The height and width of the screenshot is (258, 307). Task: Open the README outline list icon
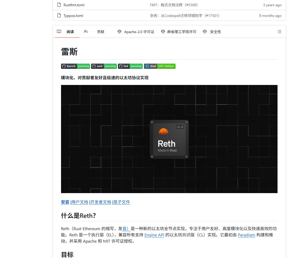(x=279, y=32)
